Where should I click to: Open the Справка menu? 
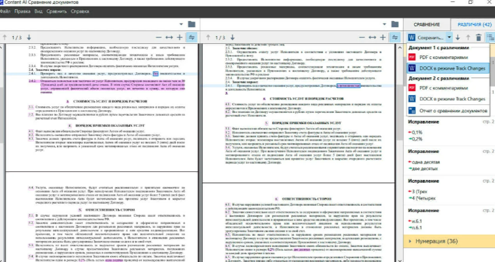point(80,11)
